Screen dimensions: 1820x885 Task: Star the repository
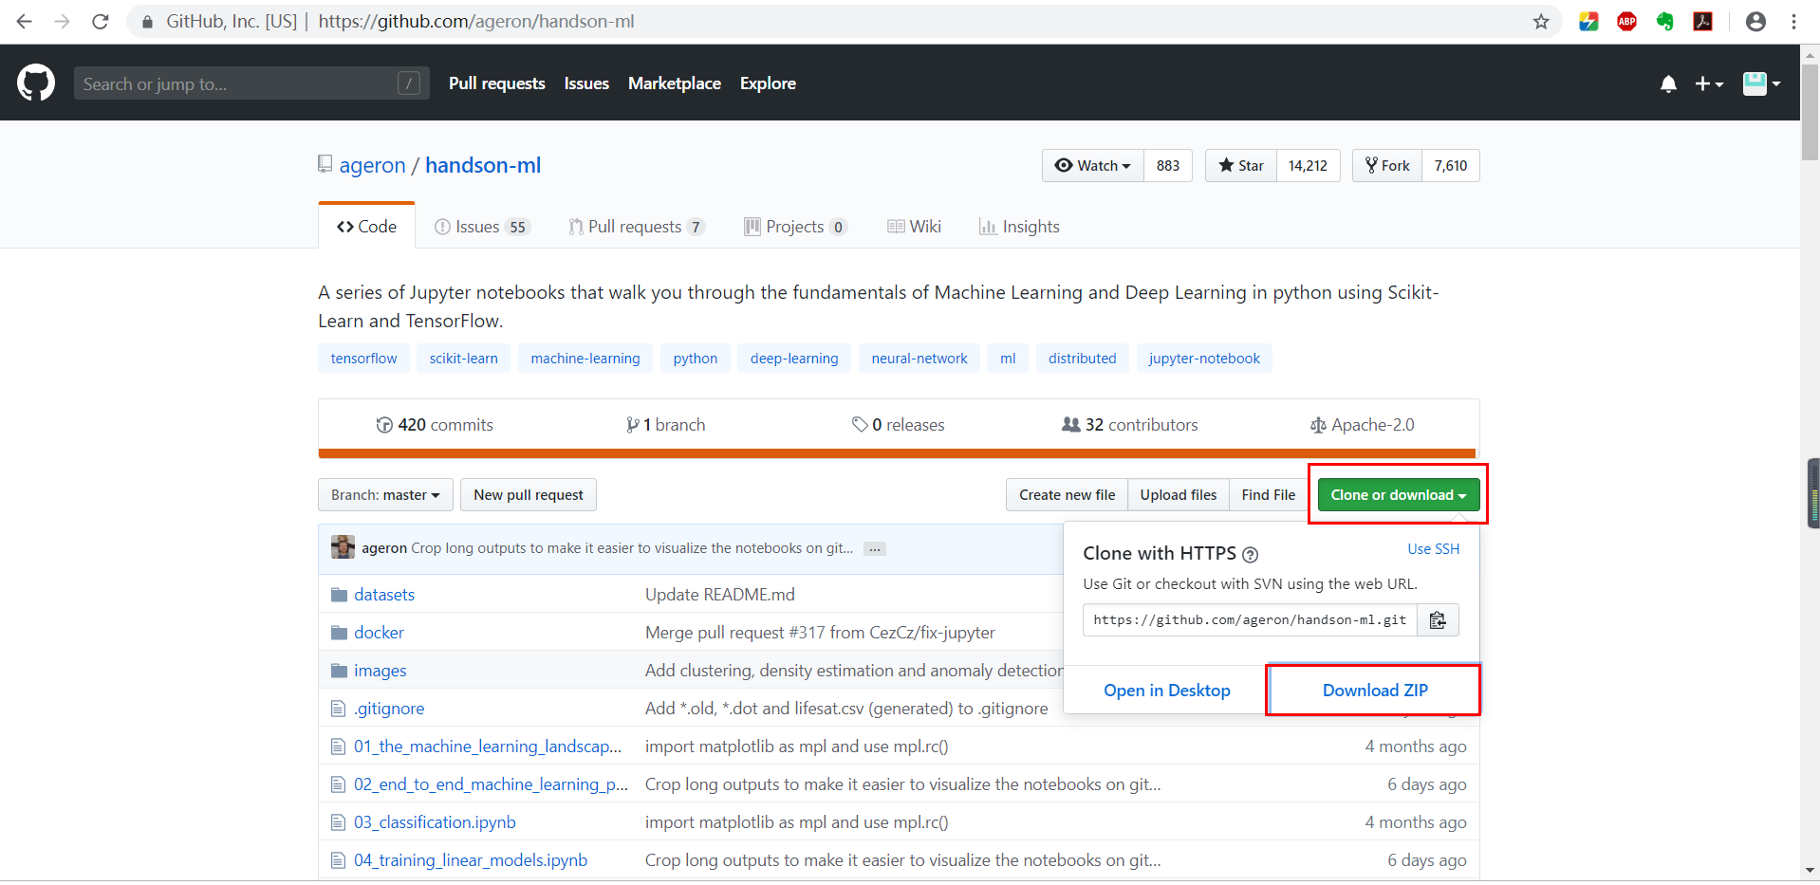1241,166
